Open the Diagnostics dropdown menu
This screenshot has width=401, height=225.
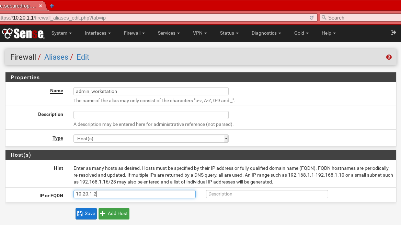[266, 33]
